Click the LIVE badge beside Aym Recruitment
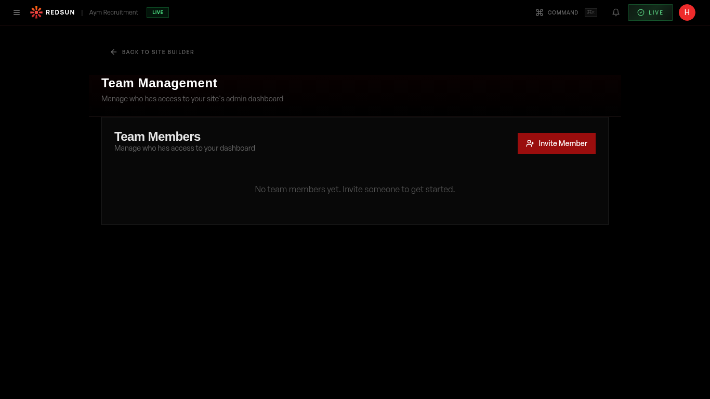The height and width of the screenshot is (399, 710). pyautogui.click(x=157, y=12)
